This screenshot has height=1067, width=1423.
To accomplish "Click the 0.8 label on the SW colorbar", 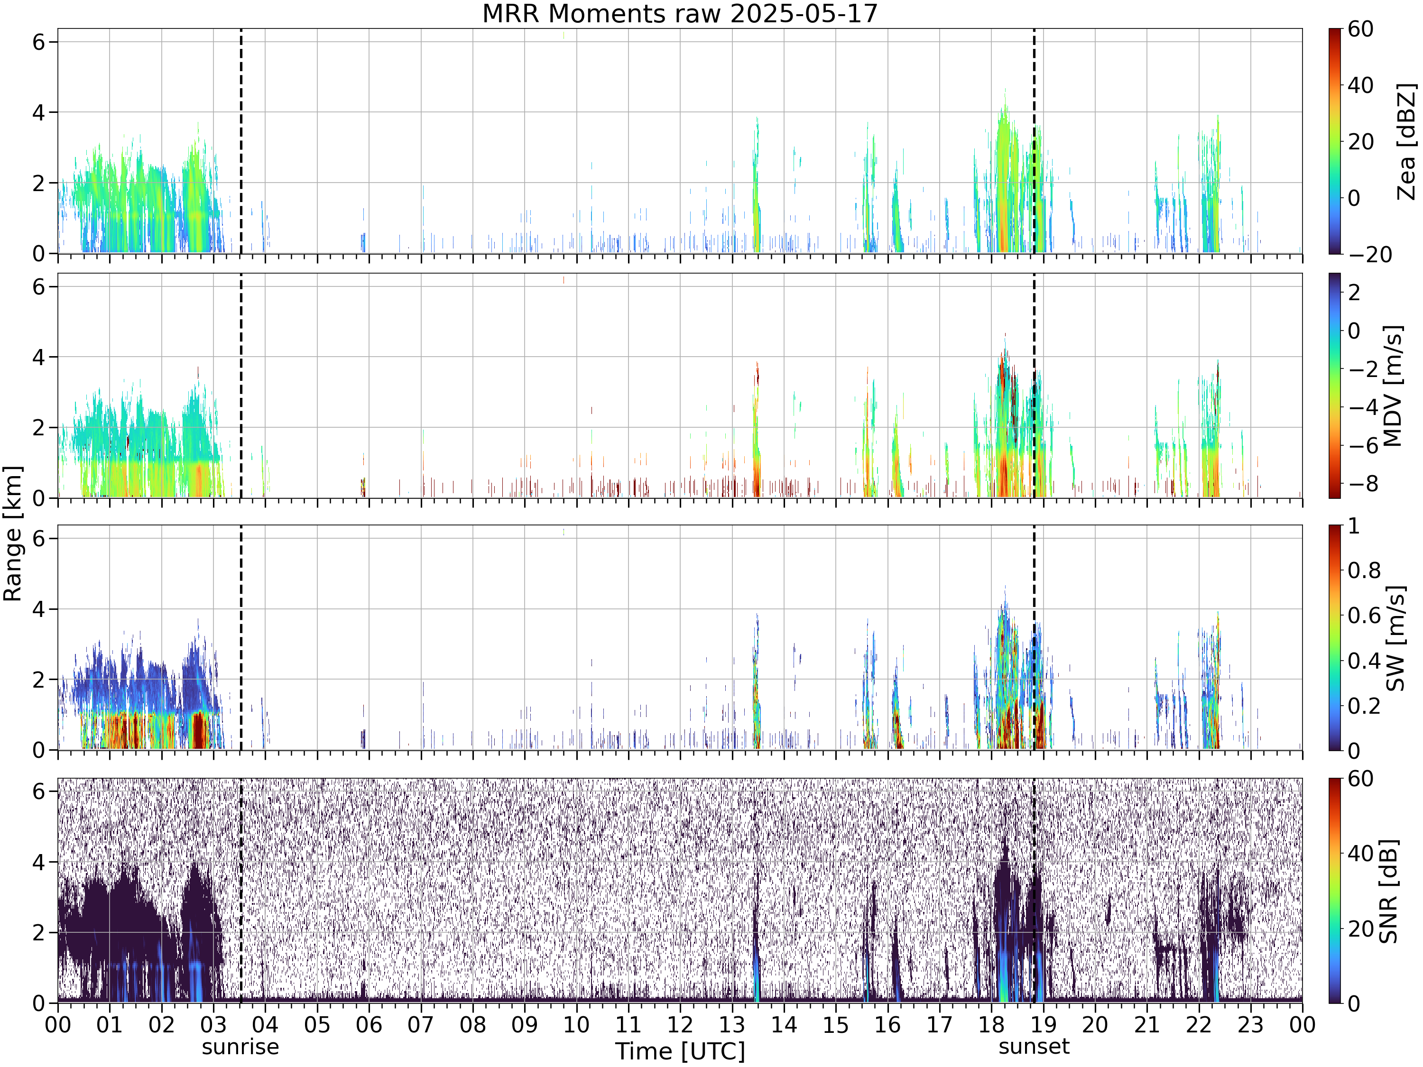I will [x=1365, y=570].
